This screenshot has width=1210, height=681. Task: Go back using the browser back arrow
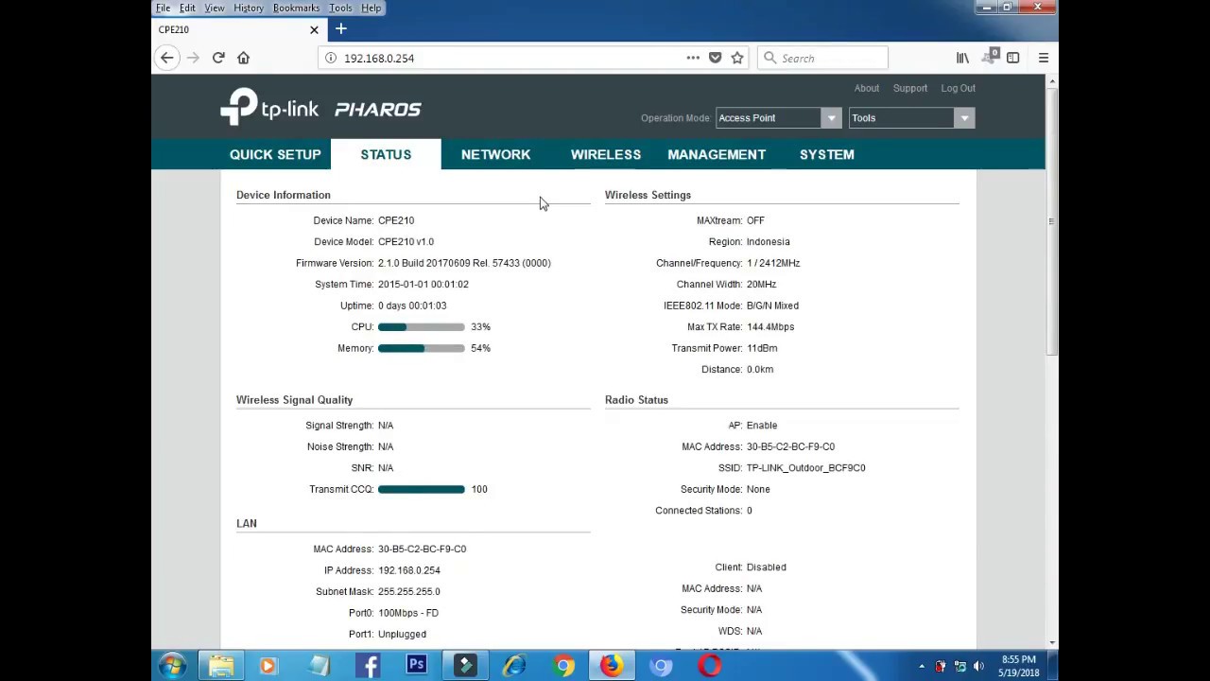[x=167, y=58]
